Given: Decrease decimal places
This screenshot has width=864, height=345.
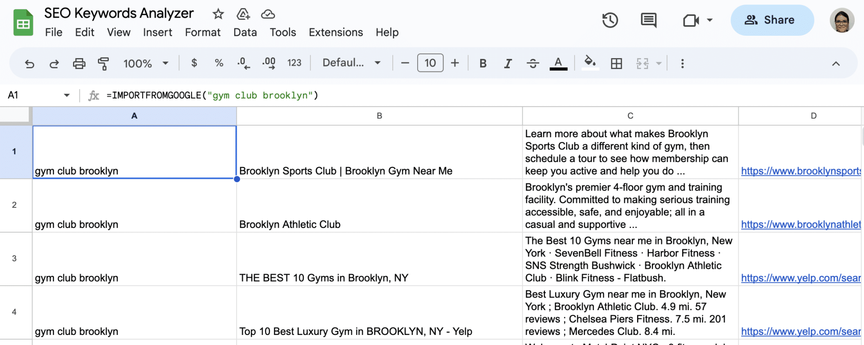Looking at the screenshot, I should point(243,63).
